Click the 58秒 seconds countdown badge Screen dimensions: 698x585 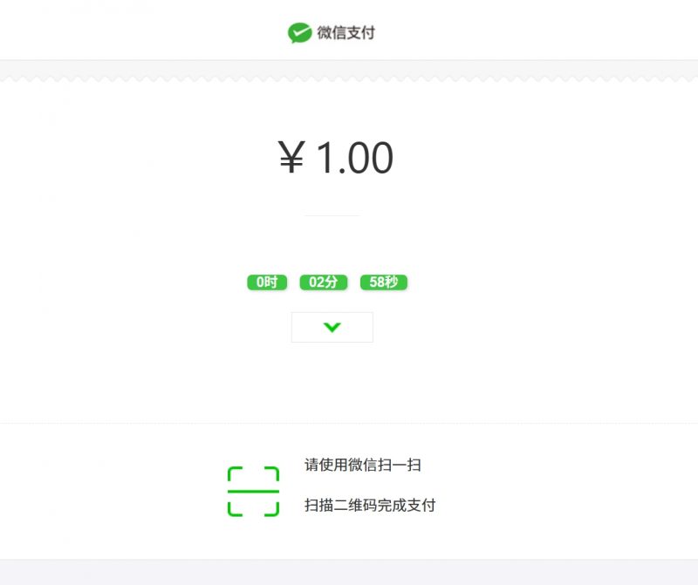pos(386,282)
